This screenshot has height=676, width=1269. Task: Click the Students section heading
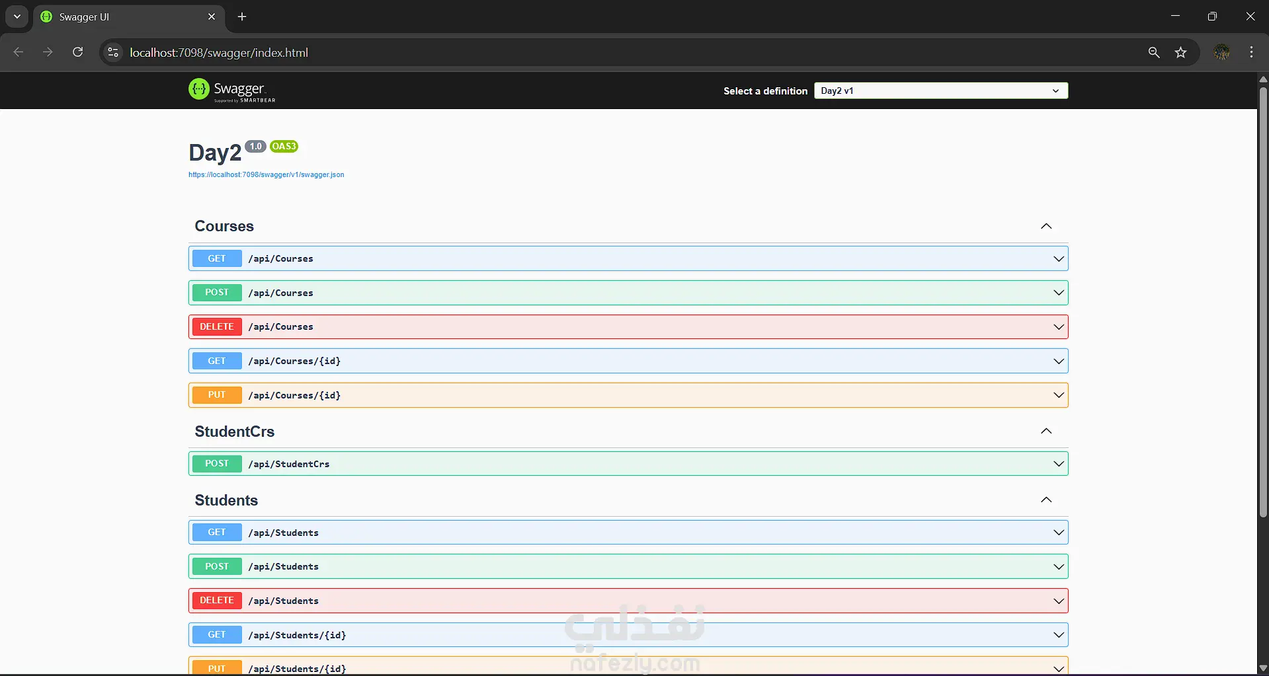click(226, 500)
